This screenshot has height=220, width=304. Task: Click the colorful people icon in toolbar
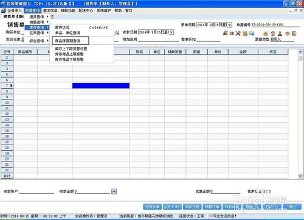click(226, 33)
